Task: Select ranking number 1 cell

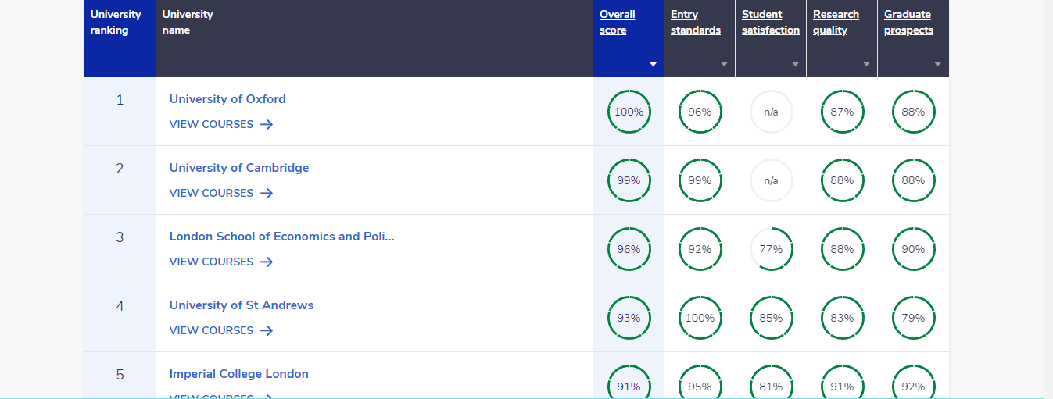Action: coord(120,111)
